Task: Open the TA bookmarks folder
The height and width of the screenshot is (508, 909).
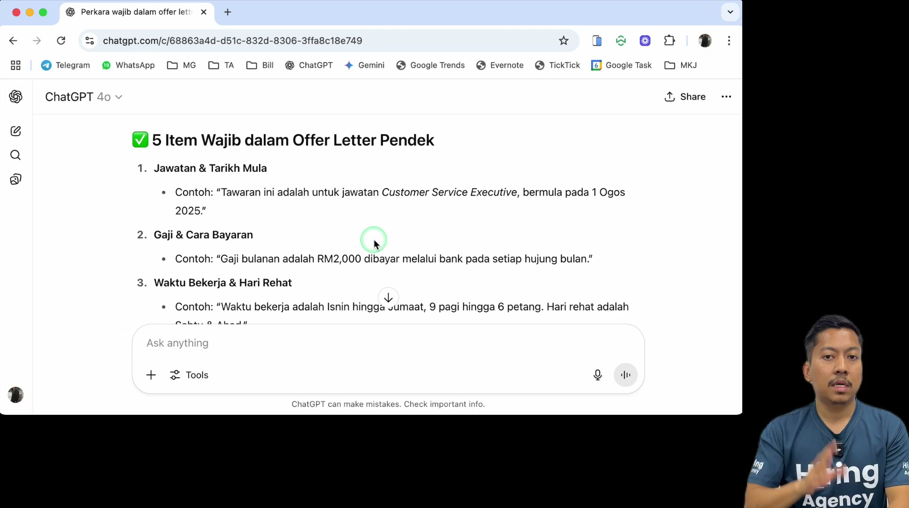Action: (221, 65)
